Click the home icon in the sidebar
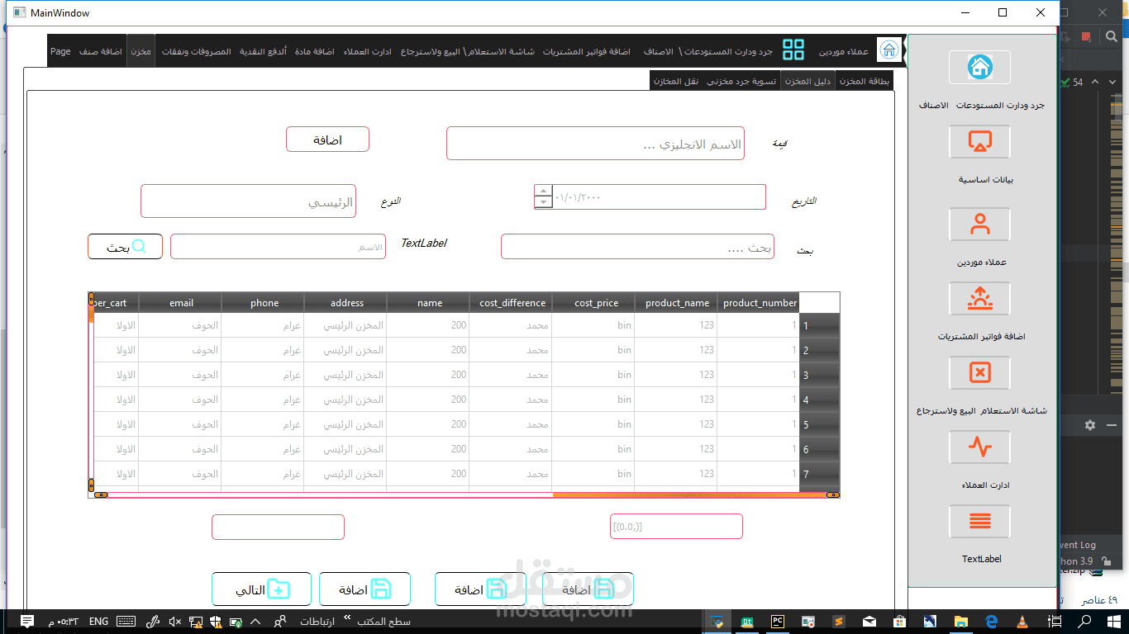Image resolution: width=1129 pixels, height=634 pixels. 979,67
